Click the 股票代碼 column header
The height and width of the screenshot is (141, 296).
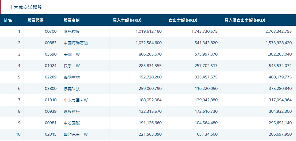tap(35, 20)
